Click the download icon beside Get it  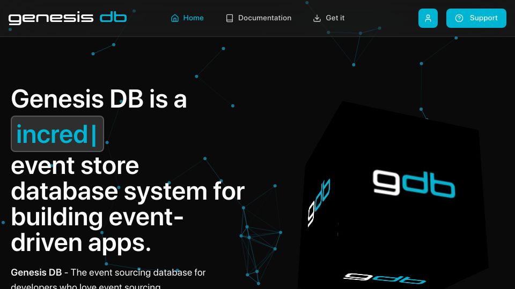pos(317,18)
